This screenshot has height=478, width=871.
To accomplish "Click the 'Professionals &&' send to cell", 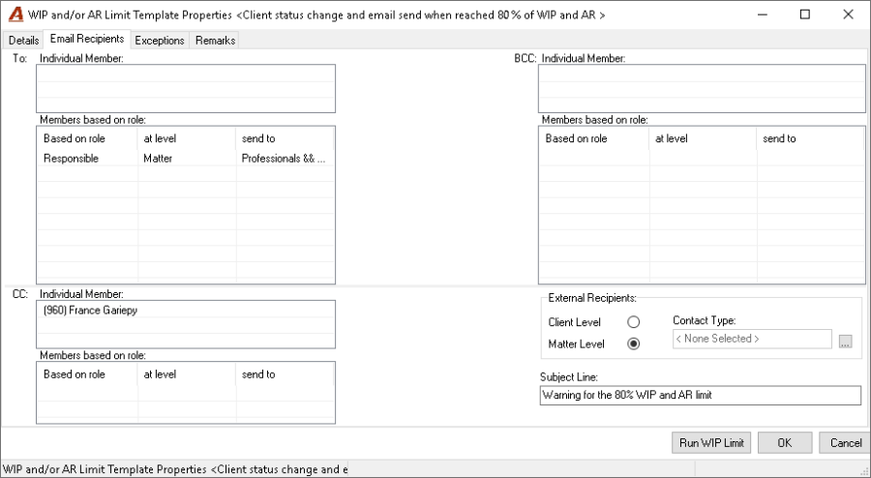I will 285,159.
